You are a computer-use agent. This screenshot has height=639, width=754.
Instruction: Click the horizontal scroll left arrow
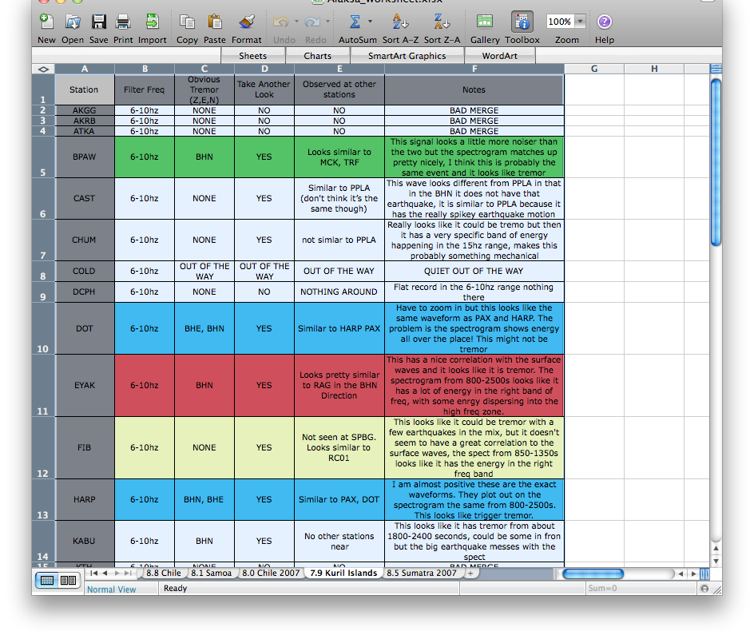681,574
